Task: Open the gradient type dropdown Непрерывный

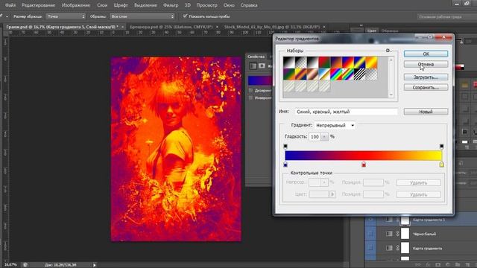Action: click(x=335, y=125)
